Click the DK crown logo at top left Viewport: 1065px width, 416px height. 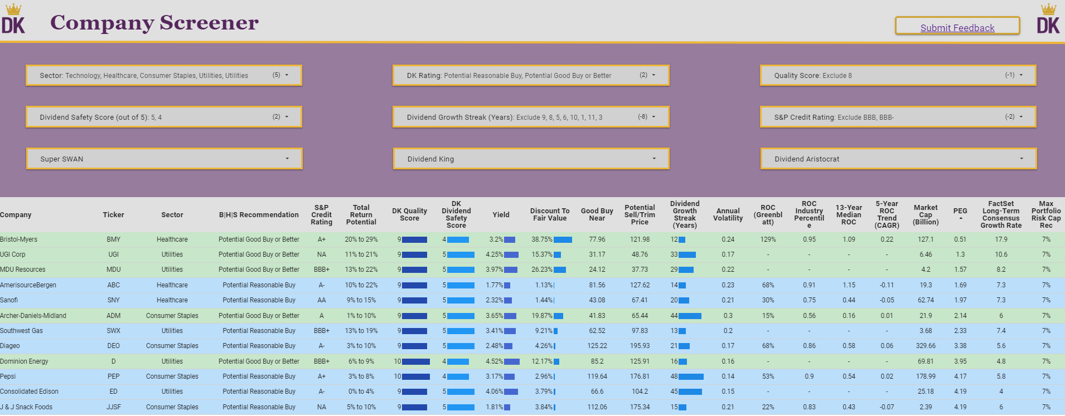pyautogui.click(x=13, y=19)
